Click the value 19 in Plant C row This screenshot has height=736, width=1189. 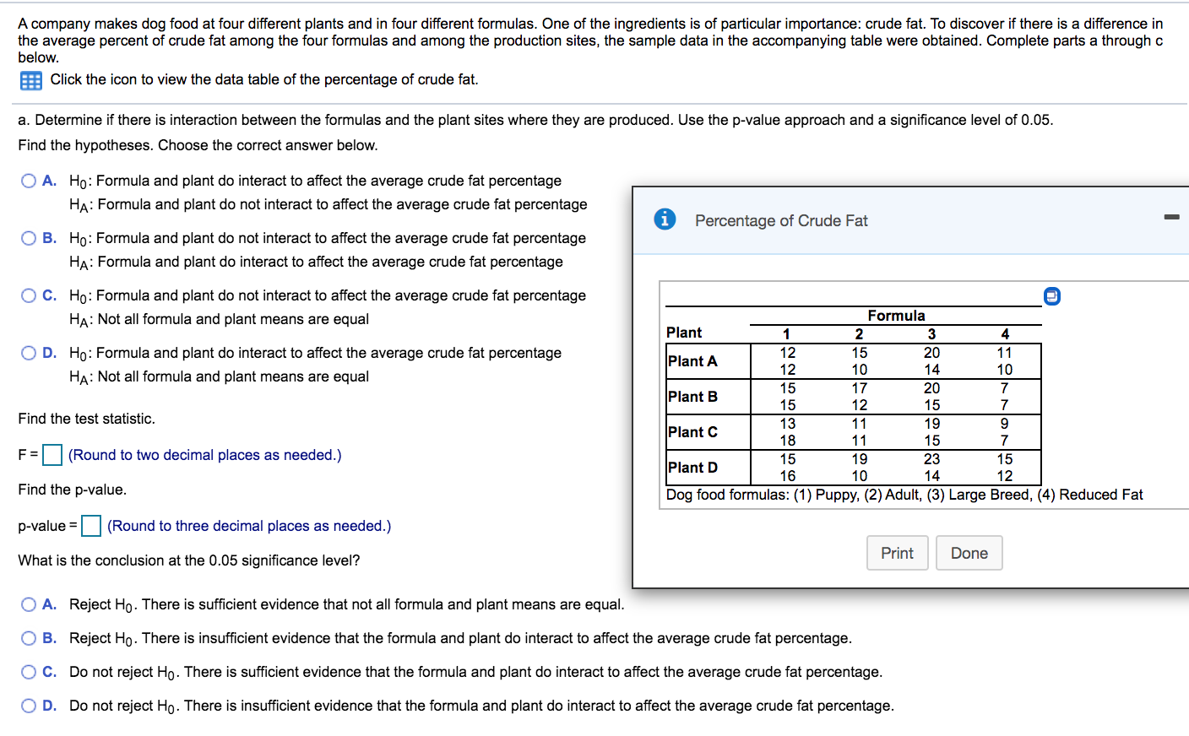point(931,424)
